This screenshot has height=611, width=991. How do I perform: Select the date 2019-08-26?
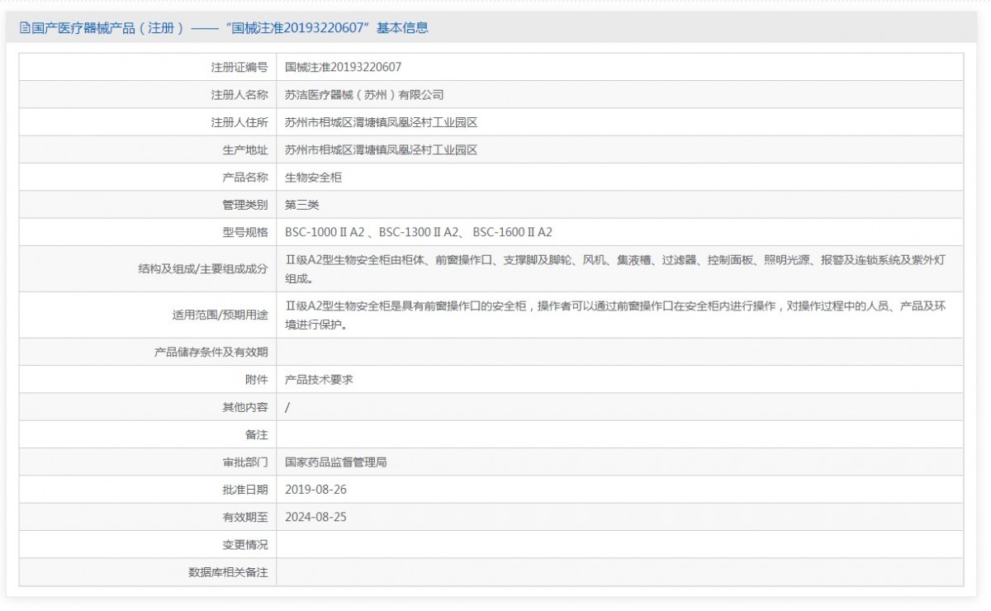[x=316, y=489]
